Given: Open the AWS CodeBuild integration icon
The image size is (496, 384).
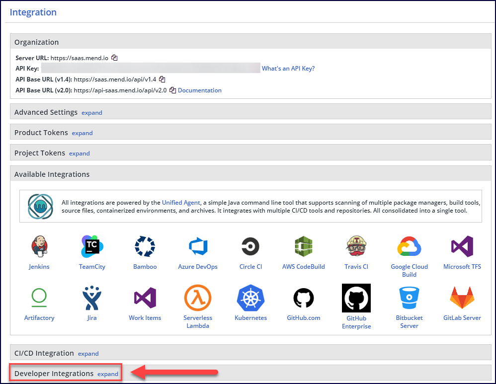Looking at the screenshot, I should click(303, 246).
